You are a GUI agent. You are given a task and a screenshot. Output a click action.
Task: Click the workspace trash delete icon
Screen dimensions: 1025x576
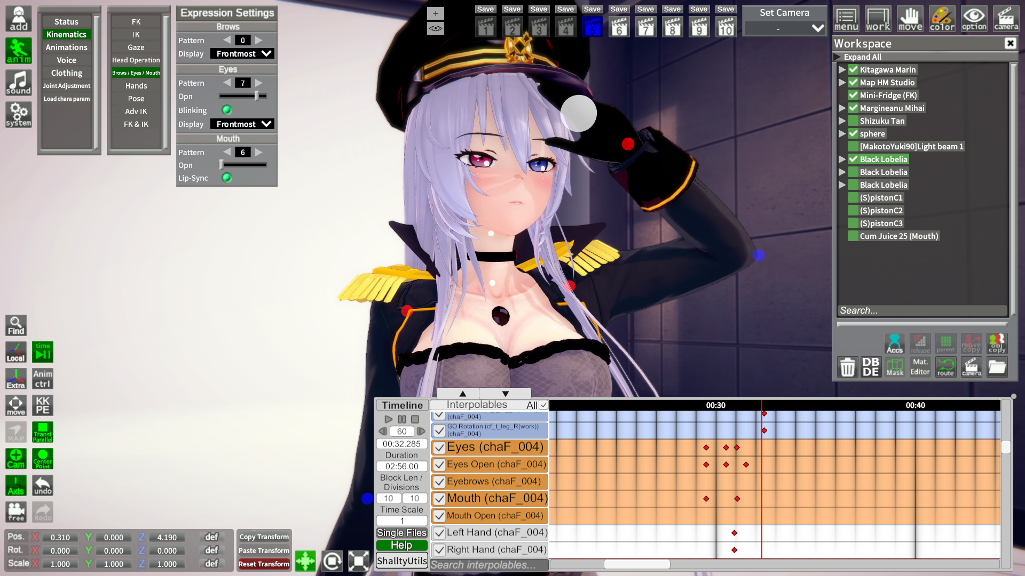[848, 367]
